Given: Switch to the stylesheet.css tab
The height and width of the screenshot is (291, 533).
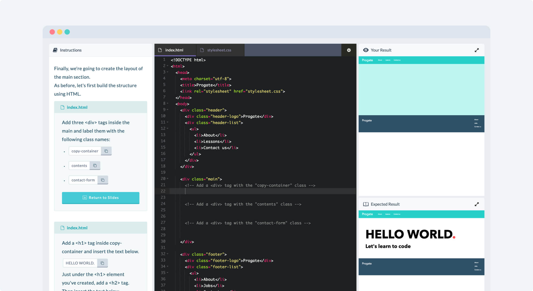Looking at the screenshot, I should [x=219, y=50].
